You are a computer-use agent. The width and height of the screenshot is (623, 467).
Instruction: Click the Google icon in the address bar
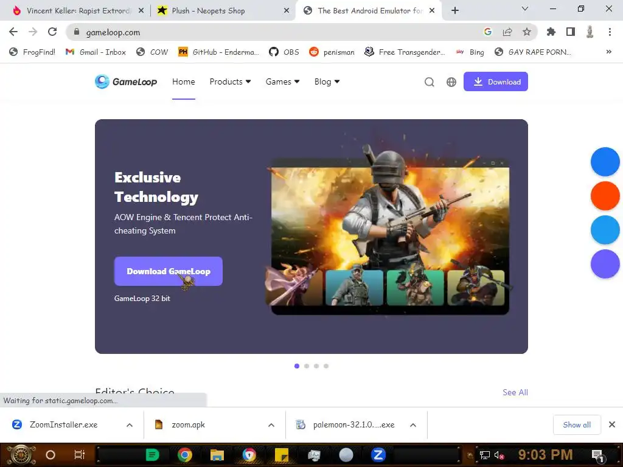pos(488,32)
